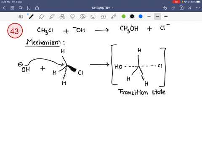Tap the clock time in status bar
The height and width of the screenshot is (151, 202).
click(6, 2)
